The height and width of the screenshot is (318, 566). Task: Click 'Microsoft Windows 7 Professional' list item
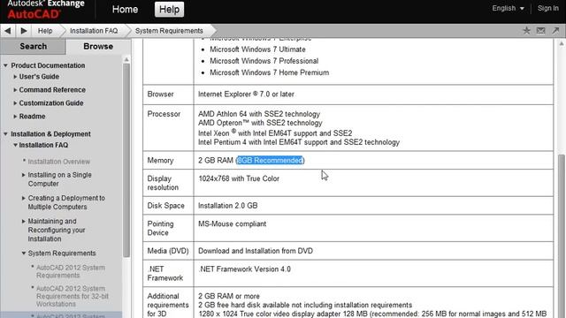[x=264, y=61]
